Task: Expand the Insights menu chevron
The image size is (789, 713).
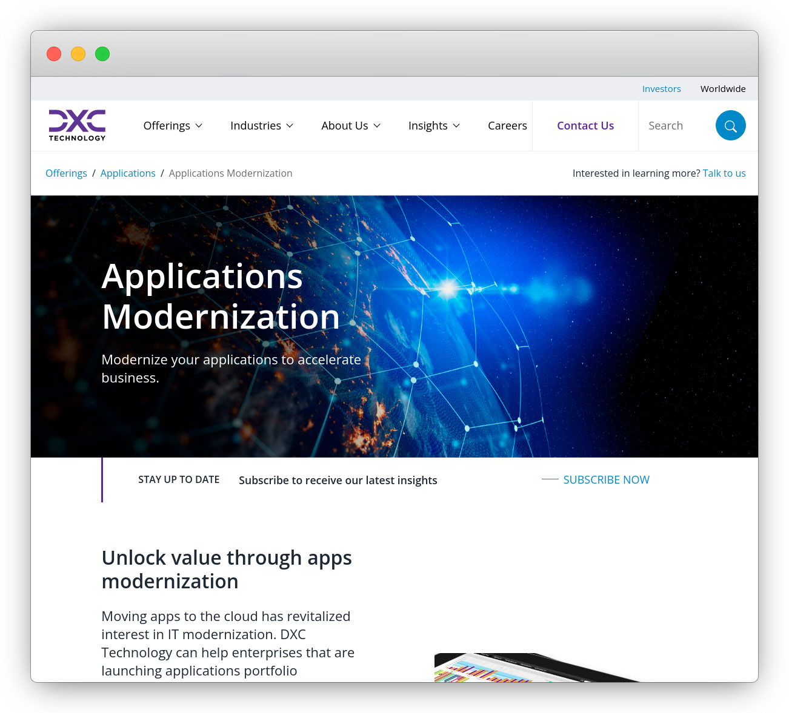Action: pos(456,126)
